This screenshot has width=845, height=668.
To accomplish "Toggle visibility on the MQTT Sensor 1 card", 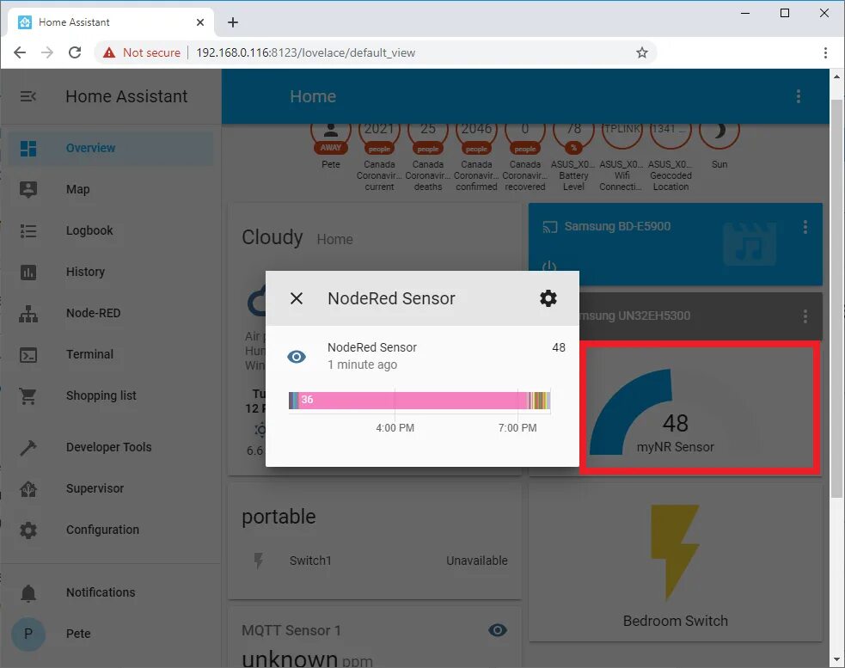I will pos(498,630).
